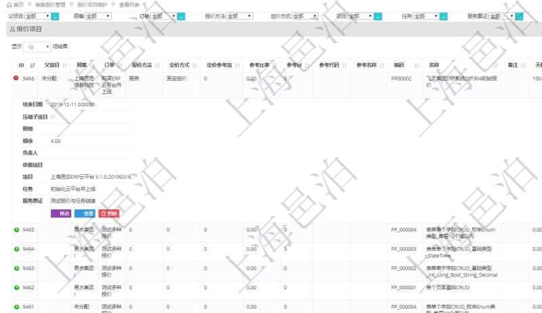Click the teal lookup button beside 项目 filter
The height and width of the screenshot is (313, 542).
click(378, 16)
